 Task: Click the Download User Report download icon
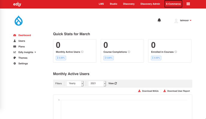coord(165,91)
